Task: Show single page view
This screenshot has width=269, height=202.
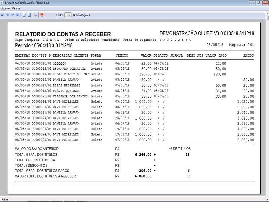Action: pos(24,15)
